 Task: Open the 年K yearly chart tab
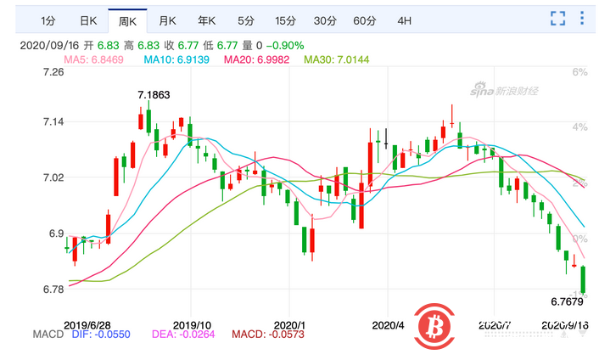click(207, 20)
